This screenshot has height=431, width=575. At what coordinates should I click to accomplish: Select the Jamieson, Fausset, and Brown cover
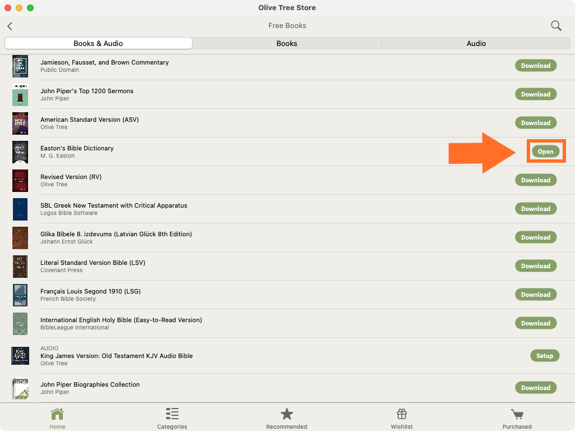[x=20, y=66]
